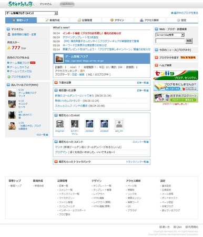Expand 今日のニュース(ブログネタ) panel
Image resolution: width=203 pixels, height=237 pixels.
[157, 50]
